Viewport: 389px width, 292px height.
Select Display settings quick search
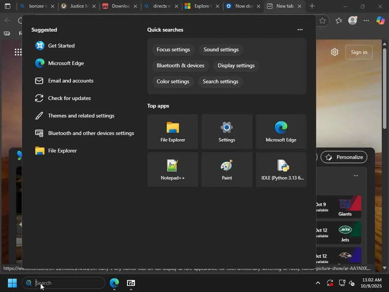pyautogui.click(x=236, y=65)
